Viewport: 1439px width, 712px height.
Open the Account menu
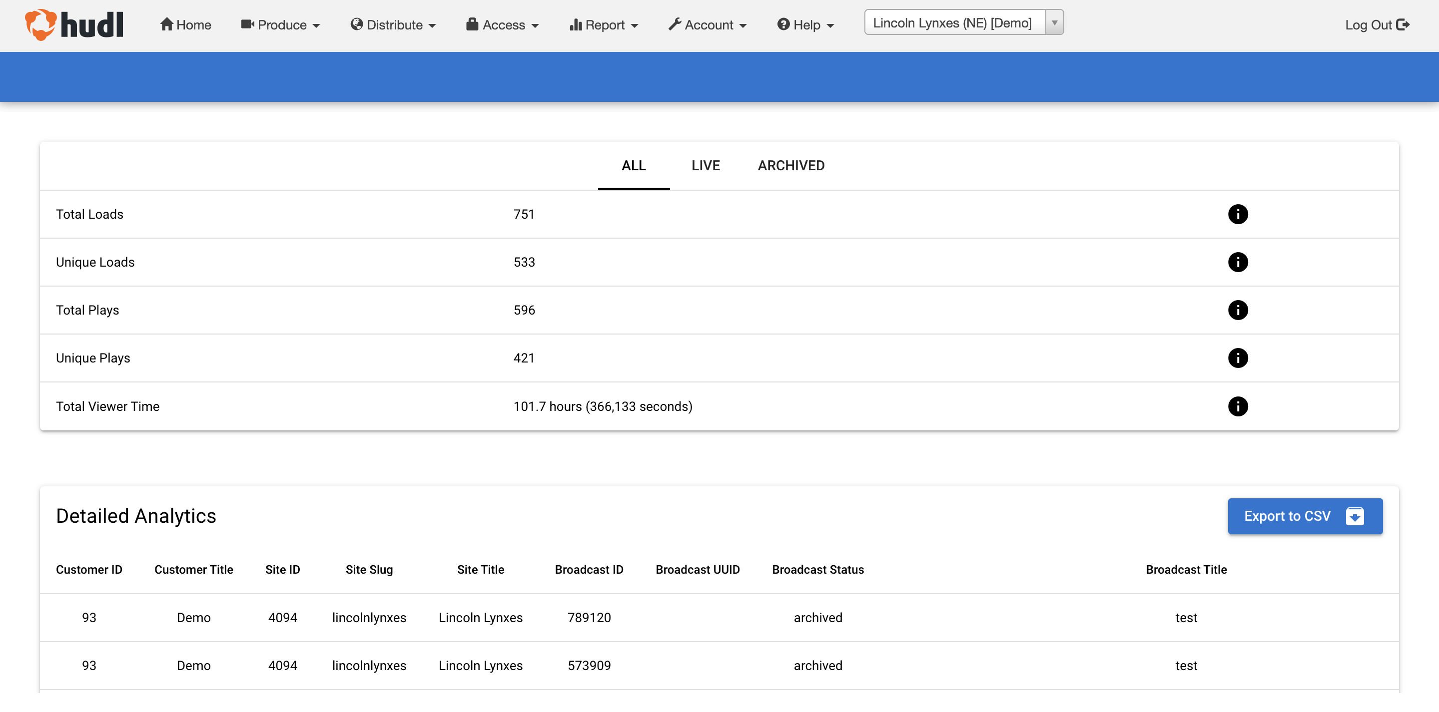(x=707, y=25)
